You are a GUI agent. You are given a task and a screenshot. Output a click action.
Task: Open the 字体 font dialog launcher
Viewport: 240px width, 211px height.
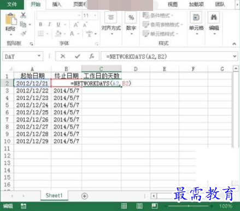(97, 44)
